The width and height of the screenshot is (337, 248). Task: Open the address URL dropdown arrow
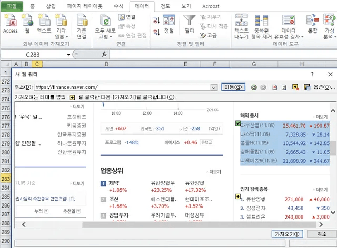[x=214, y=87]
